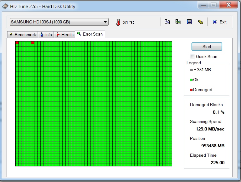Switch to the Health tab
The width and height of the screenshot is (241, 182).
[x=64, y=35]
